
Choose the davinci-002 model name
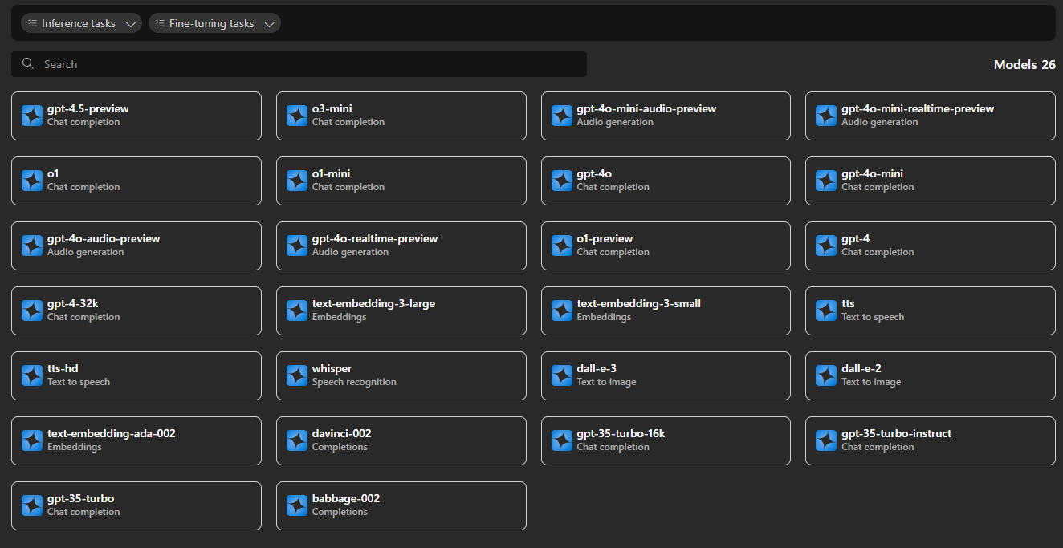[x=342, y=434]
